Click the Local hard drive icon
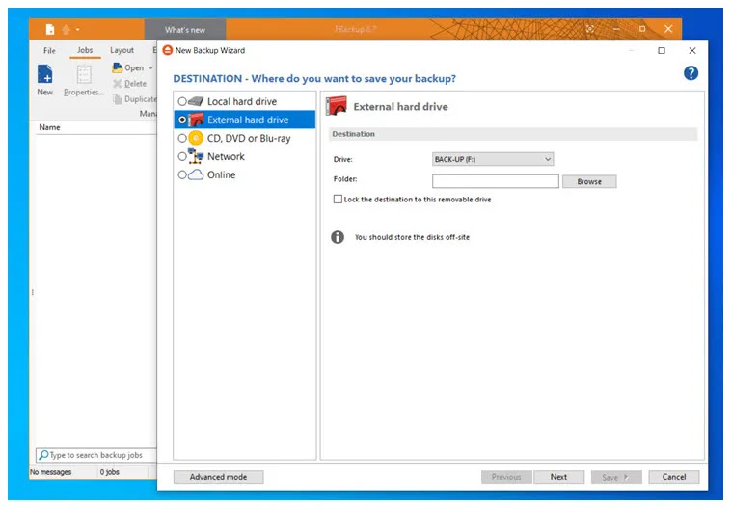 coord(196,101)
